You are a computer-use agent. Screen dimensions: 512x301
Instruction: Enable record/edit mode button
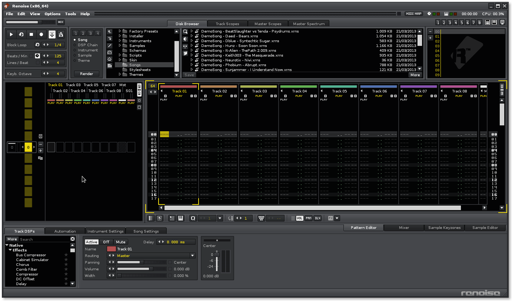41,34
